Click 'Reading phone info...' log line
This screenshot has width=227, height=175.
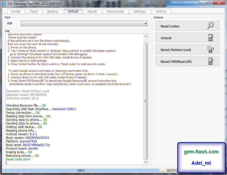tap(21, 131)
